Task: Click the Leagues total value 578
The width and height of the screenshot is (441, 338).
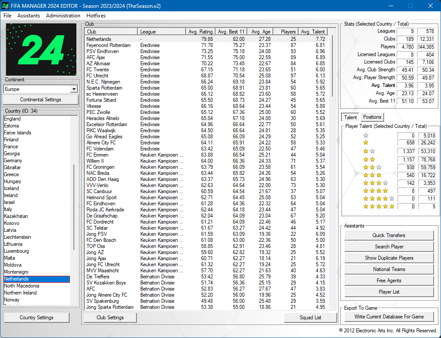Action: pos(427,31)
